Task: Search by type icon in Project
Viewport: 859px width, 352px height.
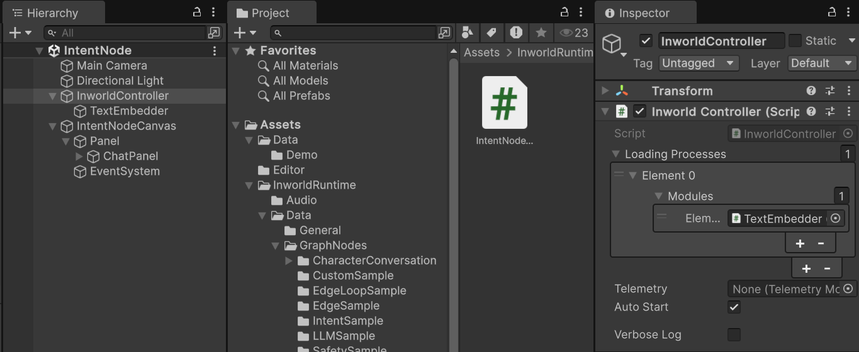Action: pyautogui.click(x=468, y=33)
